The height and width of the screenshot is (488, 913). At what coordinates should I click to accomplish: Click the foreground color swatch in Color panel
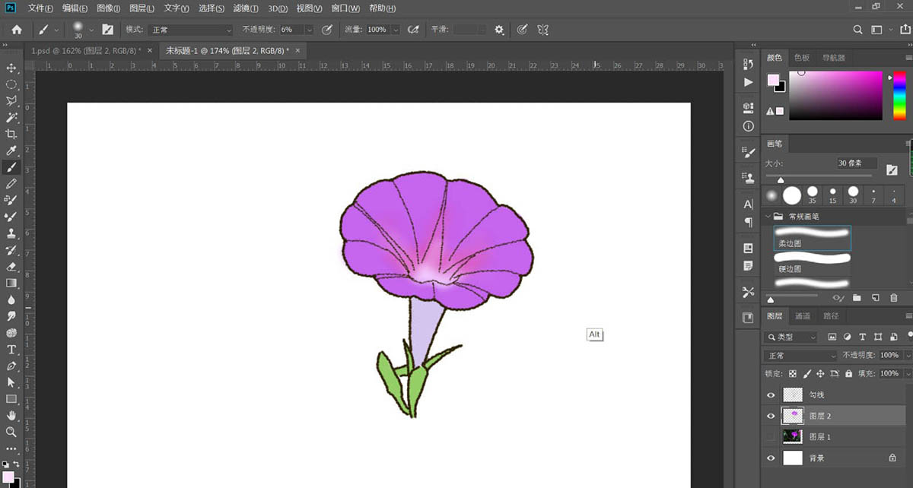(x=773, y=80)
